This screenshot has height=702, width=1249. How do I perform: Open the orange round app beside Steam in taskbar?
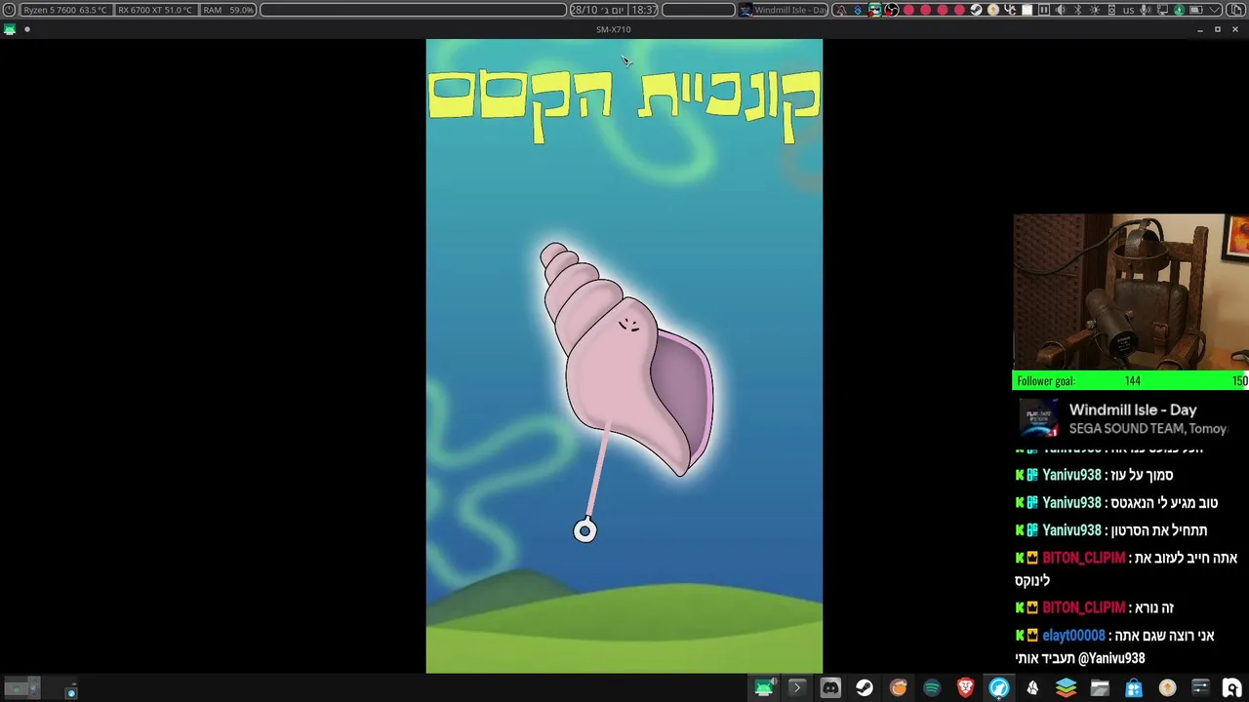click(898, 688)
